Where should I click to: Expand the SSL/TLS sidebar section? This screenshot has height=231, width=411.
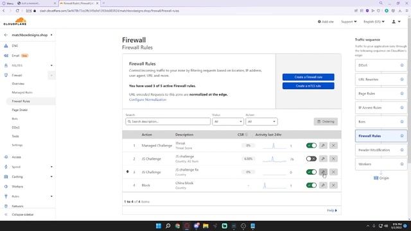click(51, 65)
